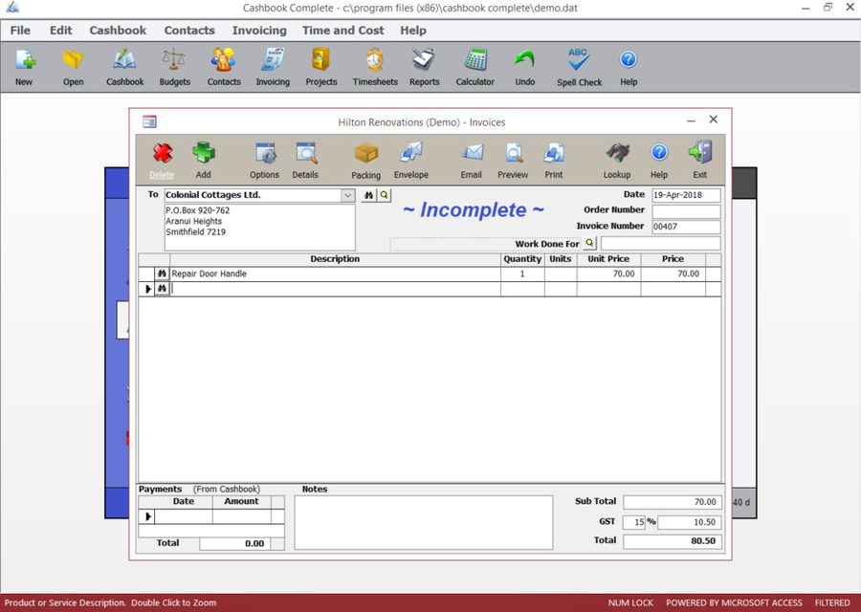This screenshot has width=861, height=612.
Task: Click the Order Number field
Action: coord(686,210)
